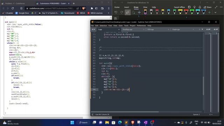Open the OneNote feed sticky note icon

(189, 7)
